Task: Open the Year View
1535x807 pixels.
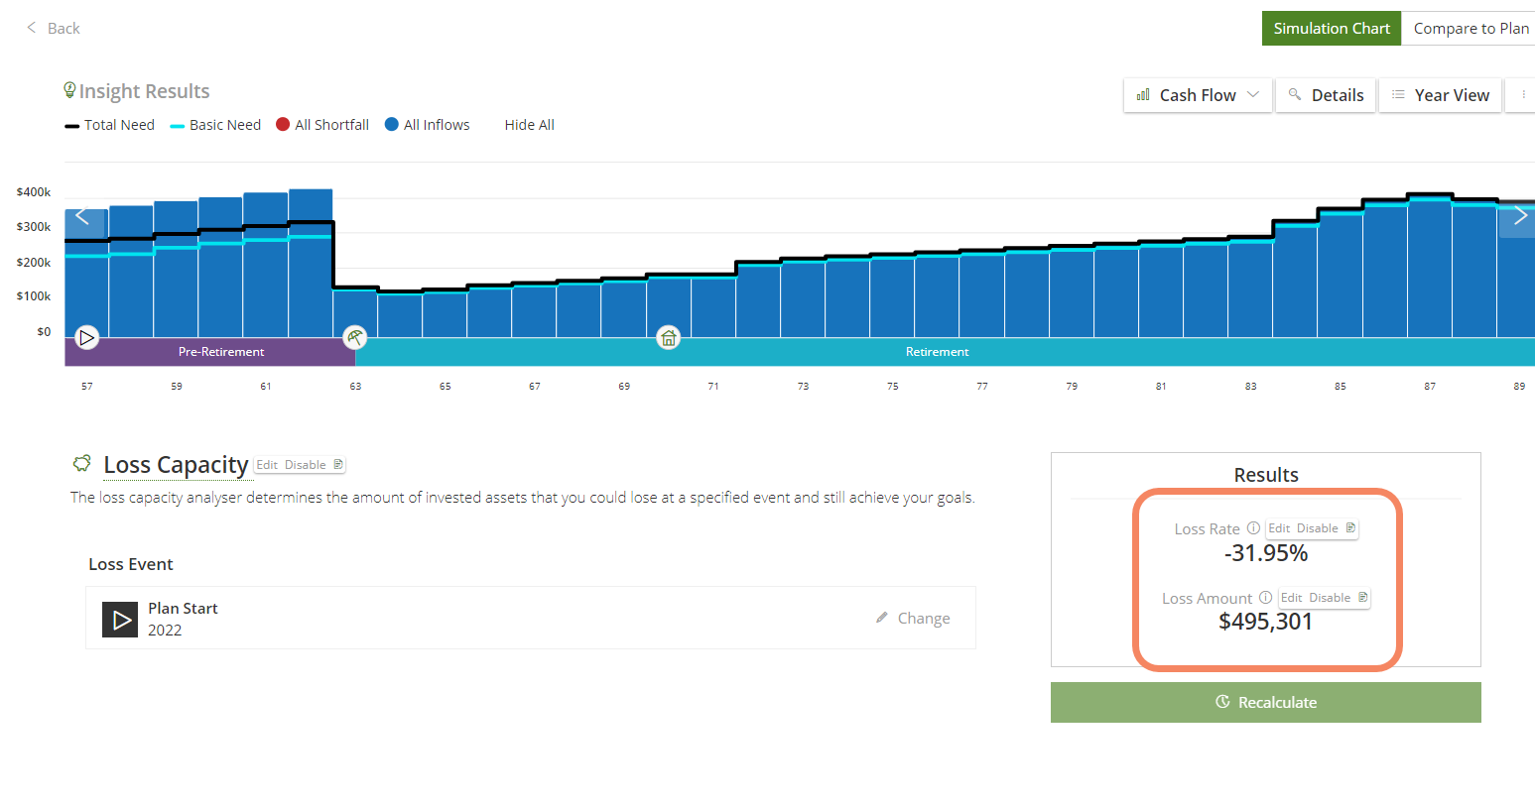Action: click(1440, 95)
